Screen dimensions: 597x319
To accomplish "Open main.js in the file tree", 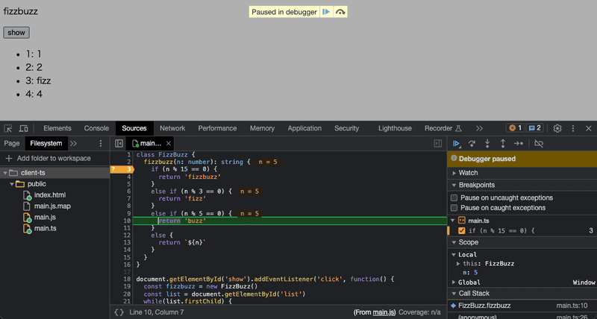I will pos(45,217).
